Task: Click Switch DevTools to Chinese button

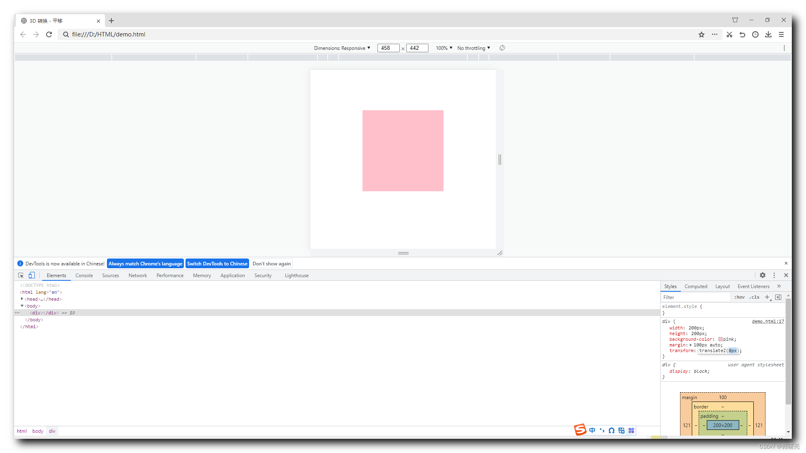Action: [x=217, y=264]
